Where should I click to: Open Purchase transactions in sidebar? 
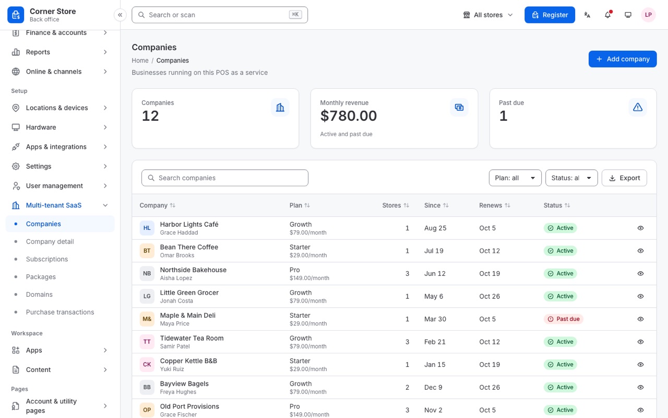(x=60, y=312)
